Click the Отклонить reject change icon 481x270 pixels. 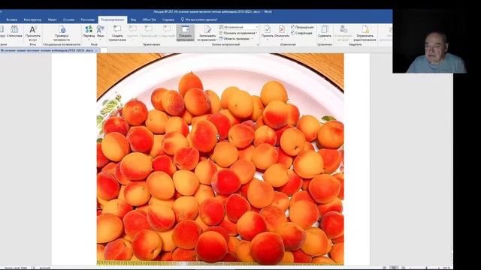282,29
